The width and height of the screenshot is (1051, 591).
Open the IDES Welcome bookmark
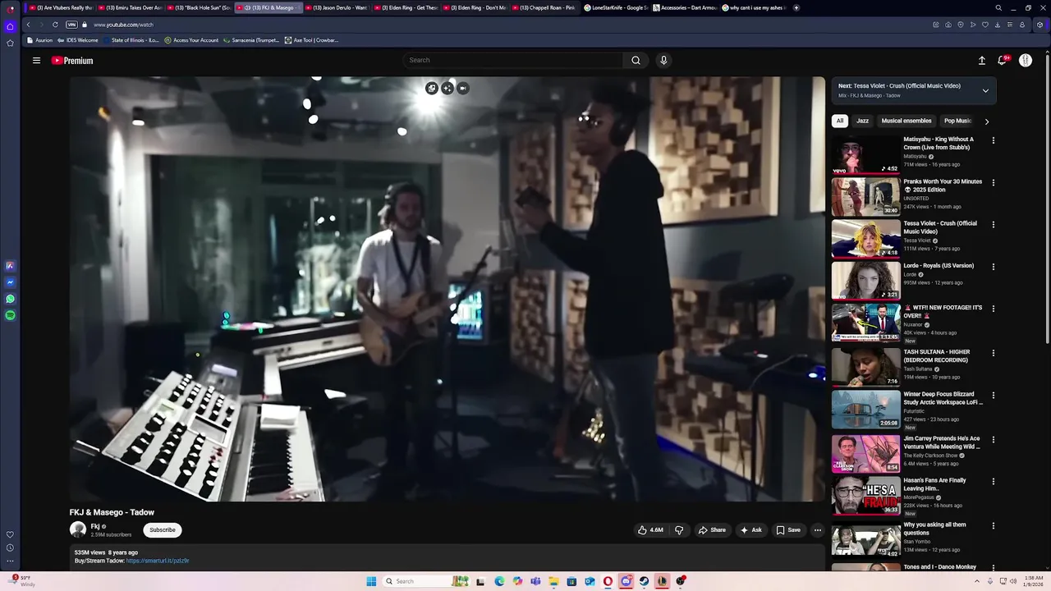click(x=77, y=40)
